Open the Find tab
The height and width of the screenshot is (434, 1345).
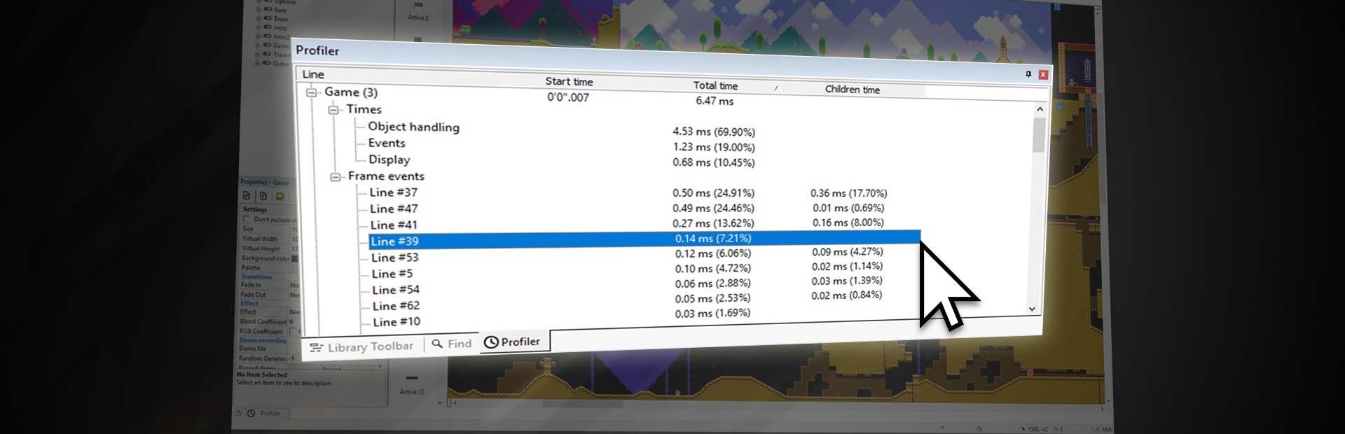452,344
